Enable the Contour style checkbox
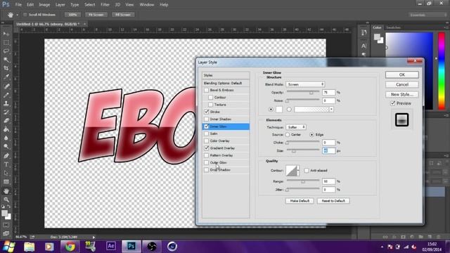This screenshot has width=450, height=253. coord(211,98)
